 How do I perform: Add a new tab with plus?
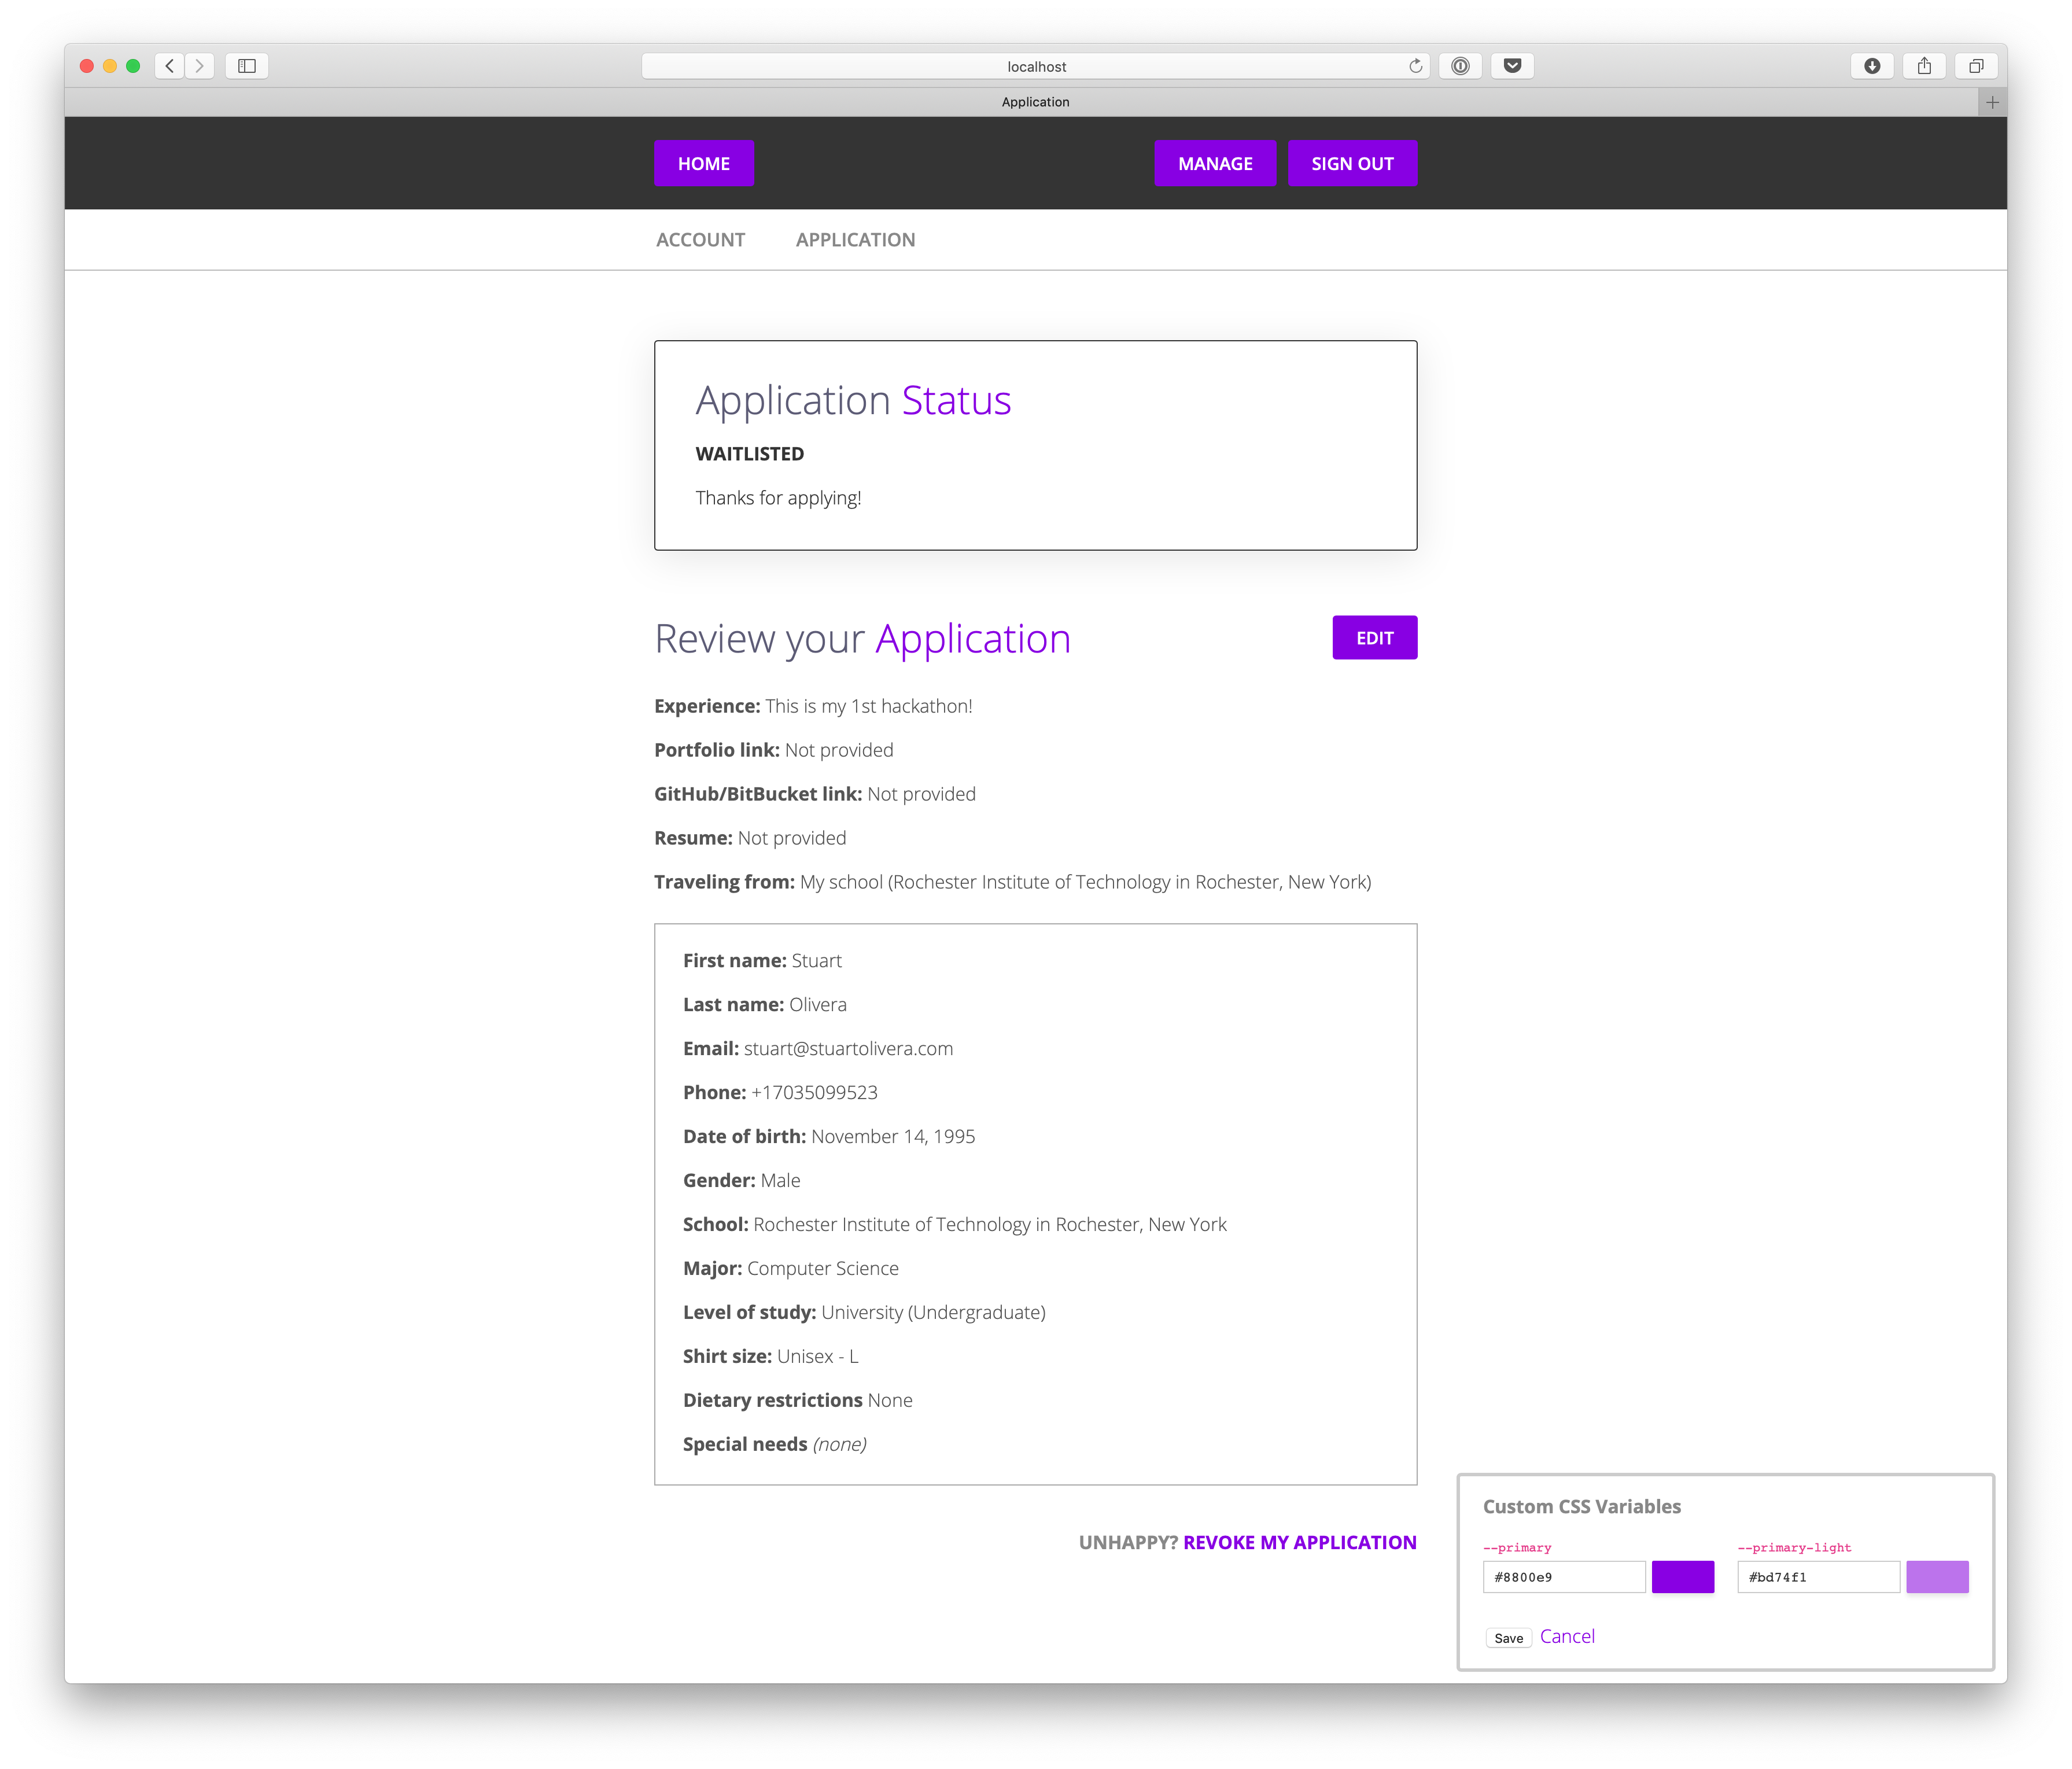coord(1992,102)
